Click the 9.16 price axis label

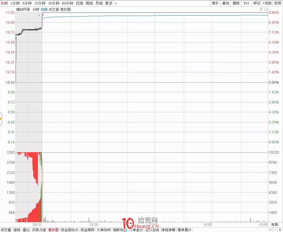pos(11,142)
